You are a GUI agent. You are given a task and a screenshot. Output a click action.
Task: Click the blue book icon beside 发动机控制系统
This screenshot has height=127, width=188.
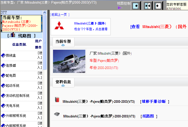pyautogui.click(x=3, y=96)
